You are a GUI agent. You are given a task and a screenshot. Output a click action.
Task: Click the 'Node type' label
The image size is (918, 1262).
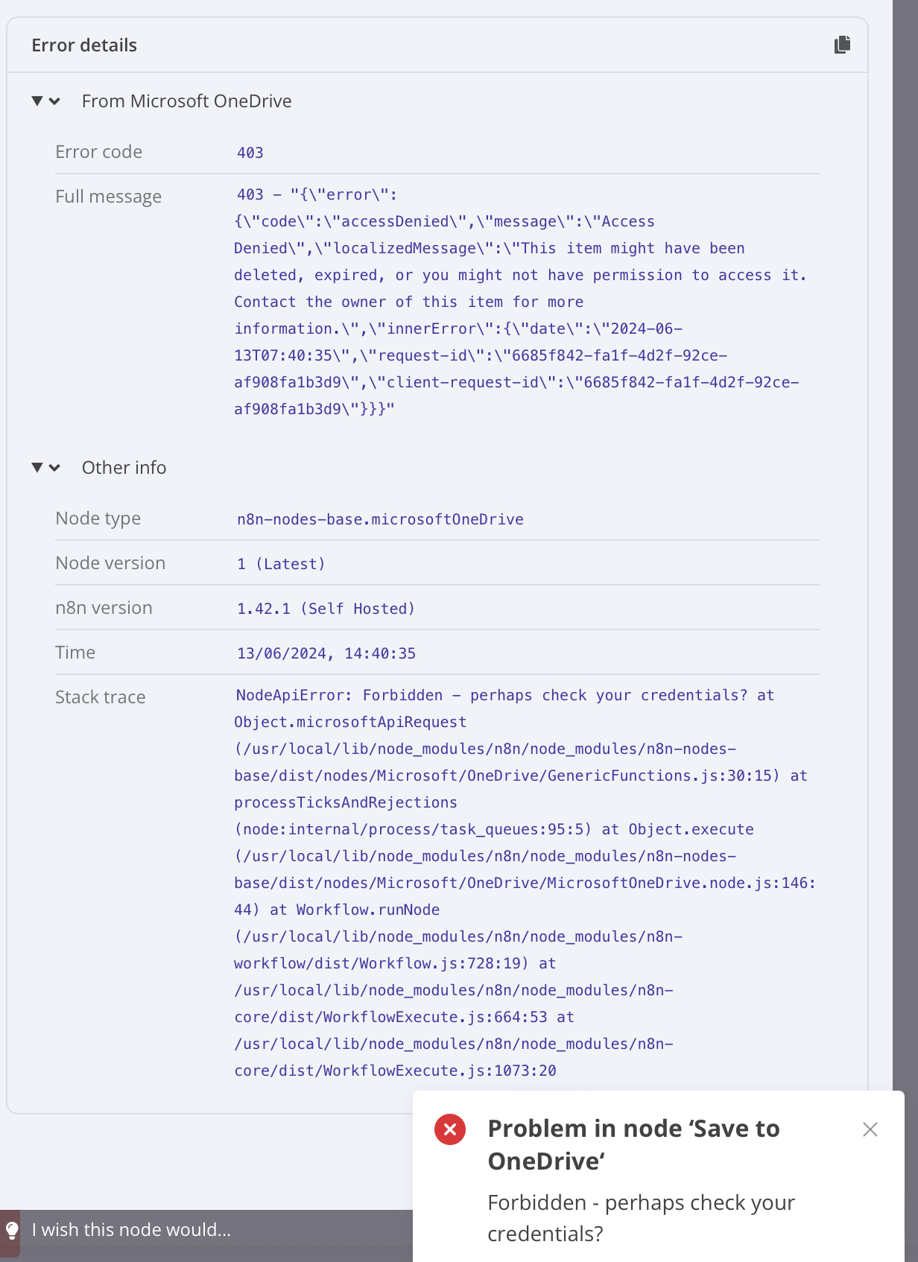coord(98,519)
